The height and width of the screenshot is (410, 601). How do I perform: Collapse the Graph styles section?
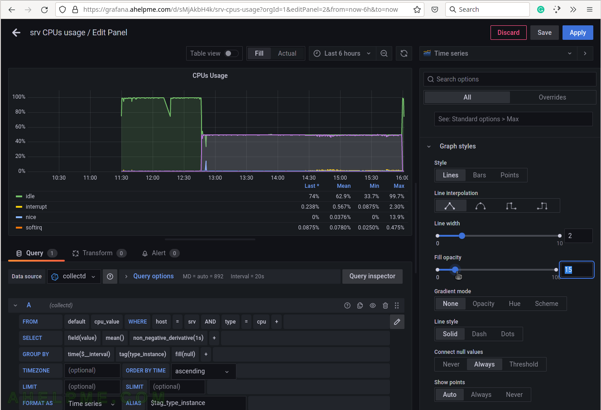(429, 146)
